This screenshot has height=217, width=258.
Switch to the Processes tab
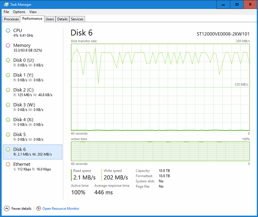[11, 19]
